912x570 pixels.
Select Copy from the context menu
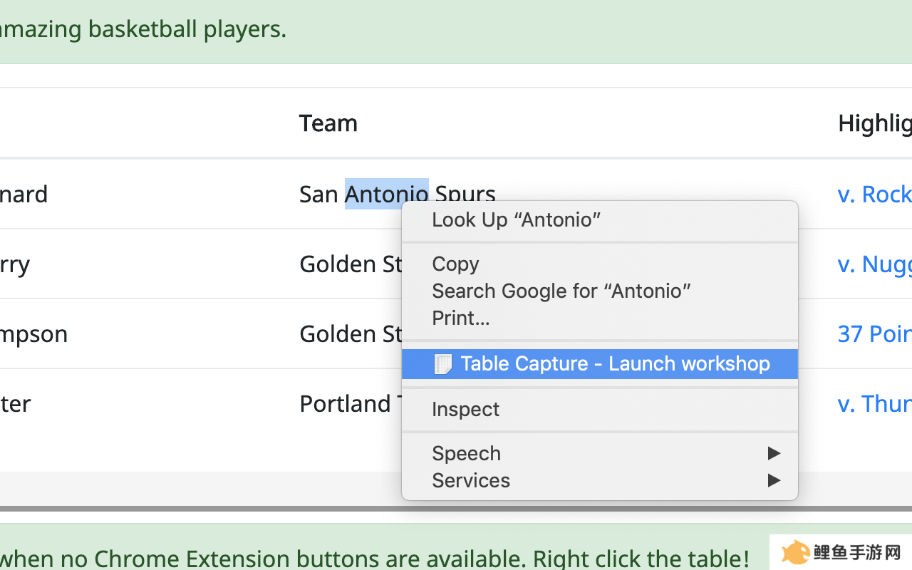600,264
